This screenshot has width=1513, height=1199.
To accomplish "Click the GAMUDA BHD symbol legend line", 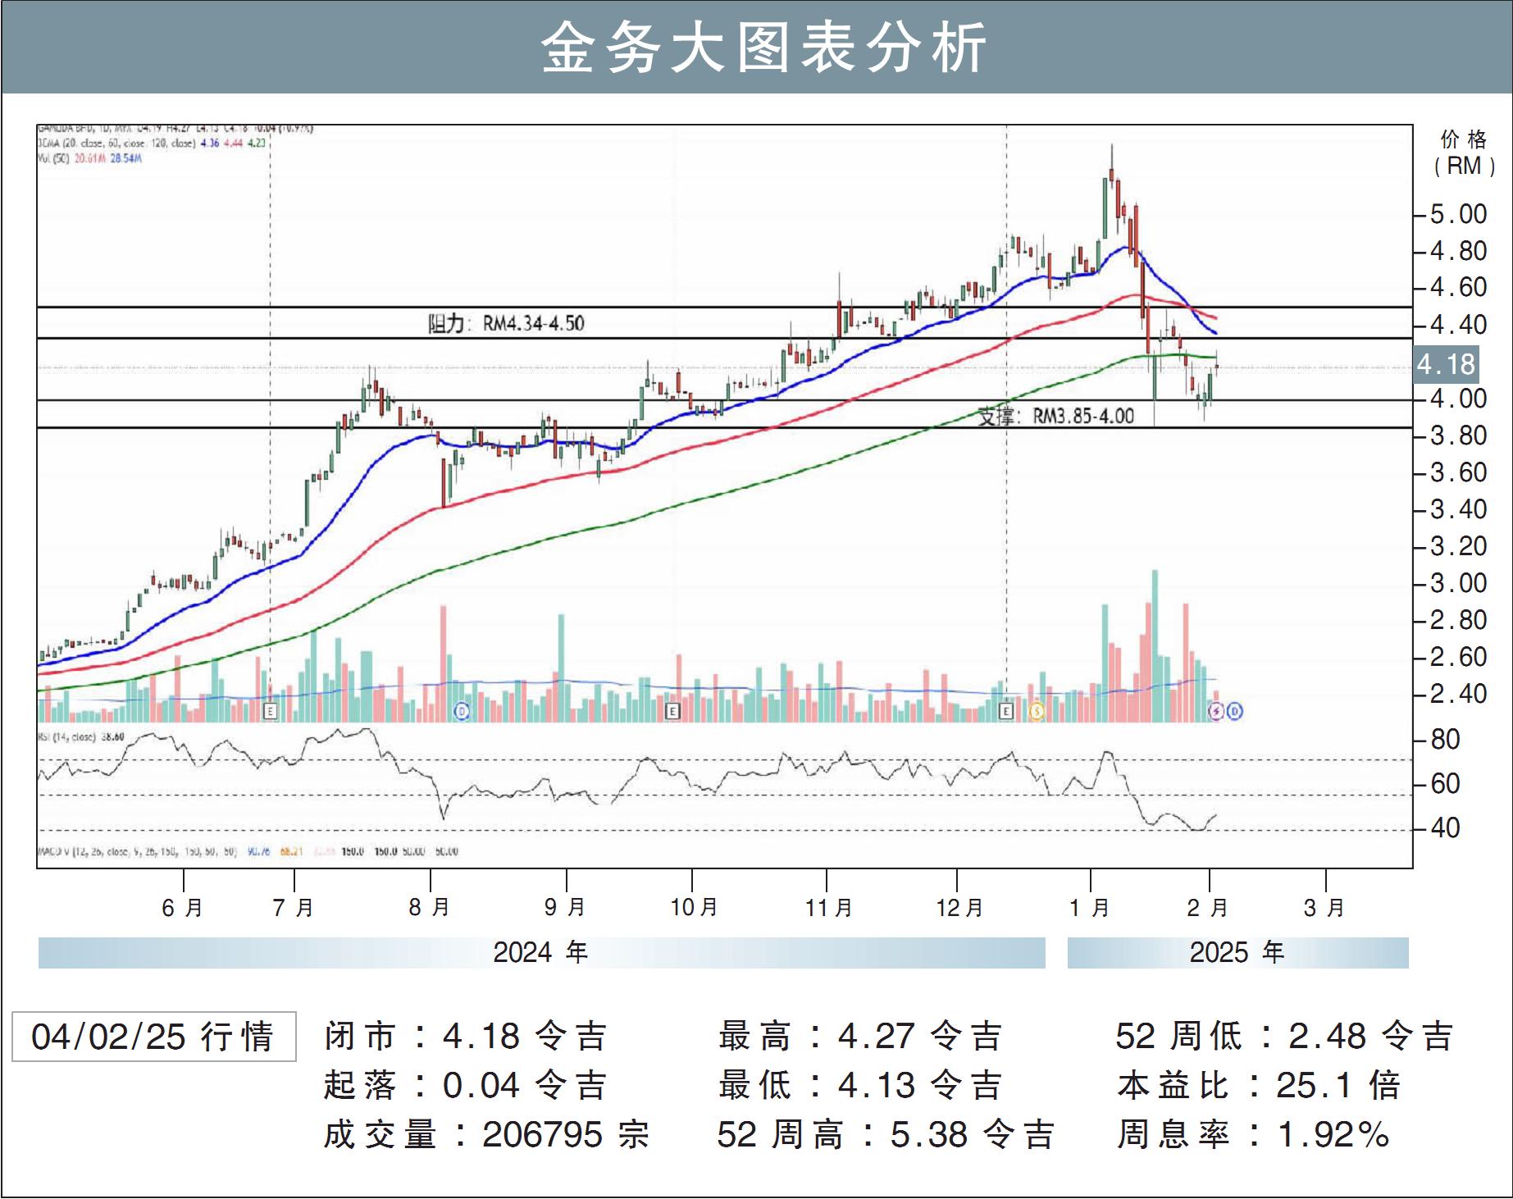I will coord(175,129).
